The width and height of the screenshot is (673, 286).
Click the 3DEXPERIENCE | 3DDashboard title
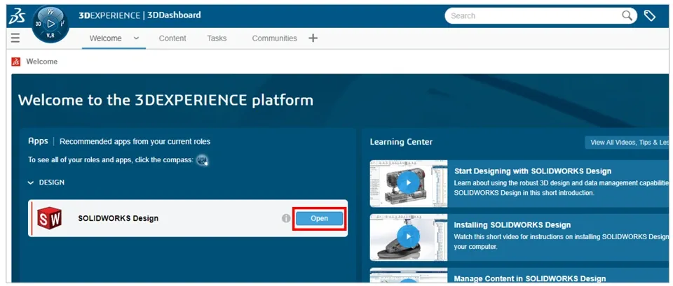click(x=140, y=15)
